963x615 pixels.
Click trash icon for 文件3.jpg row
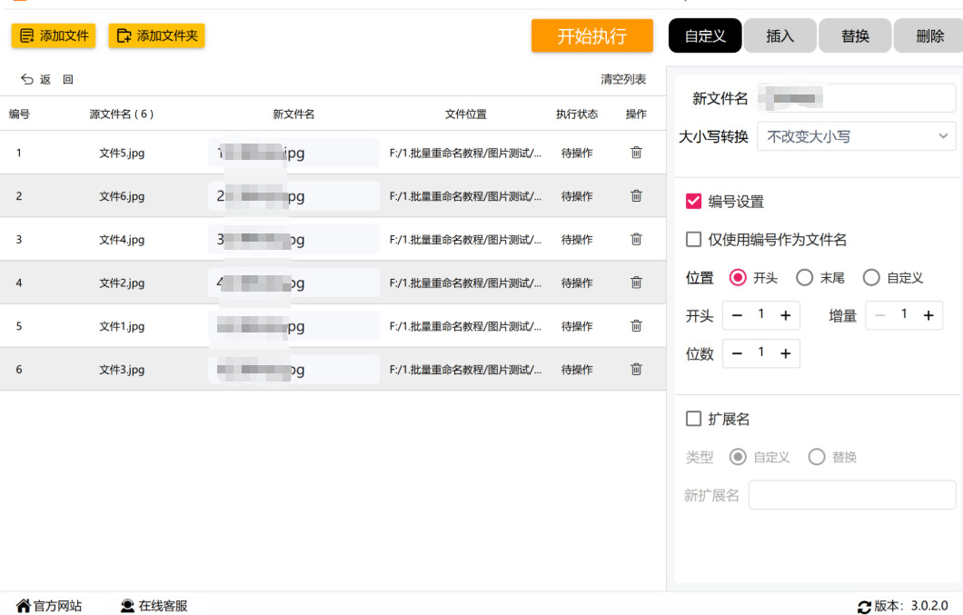point(636,370)
